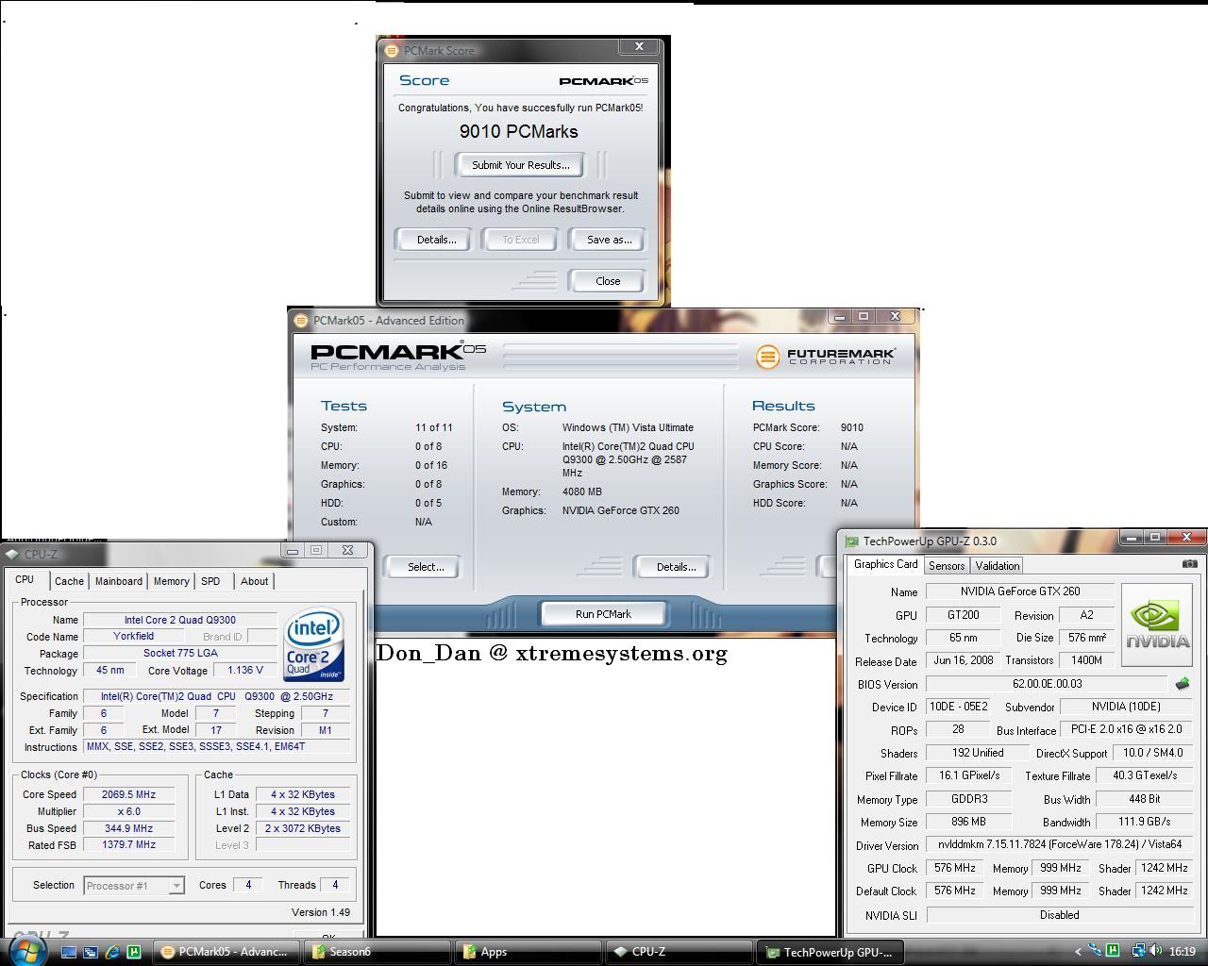The image size is (1208, 966).
Task: Click the Bandwidth value 111.9 GB/s
Action: pos(1144,822)
